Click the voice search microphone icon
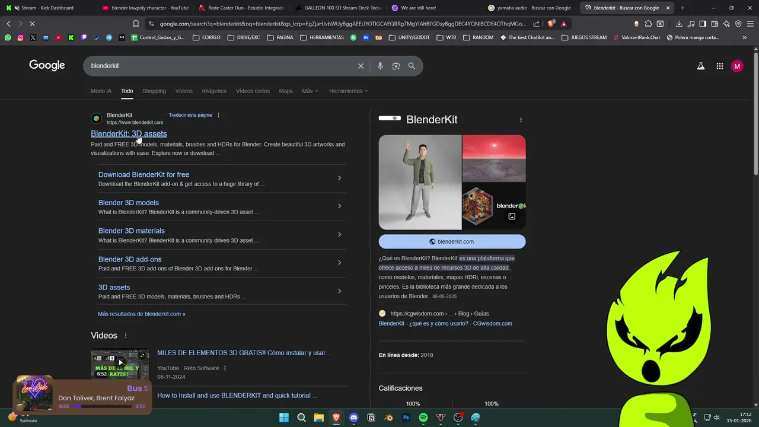This screenshot has width=759, height=427. (x=380, y=66)
